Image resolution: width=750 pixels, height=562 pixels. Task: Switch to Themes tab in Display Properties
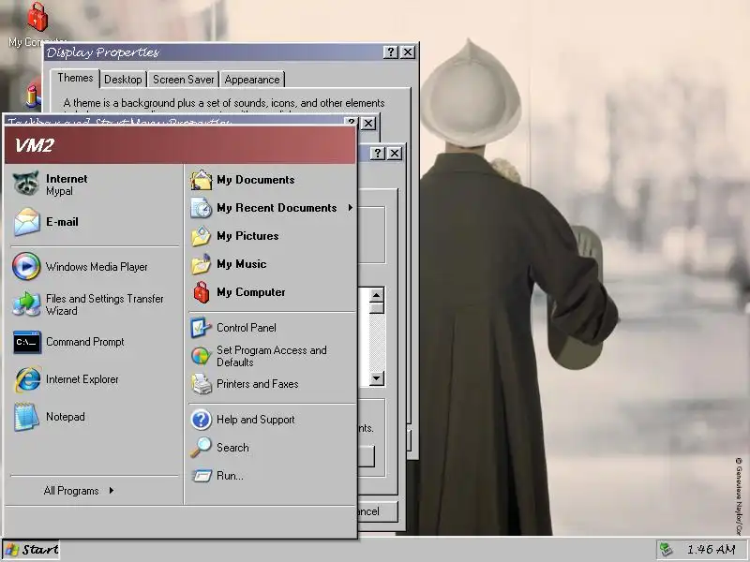[x=75, y=79]
